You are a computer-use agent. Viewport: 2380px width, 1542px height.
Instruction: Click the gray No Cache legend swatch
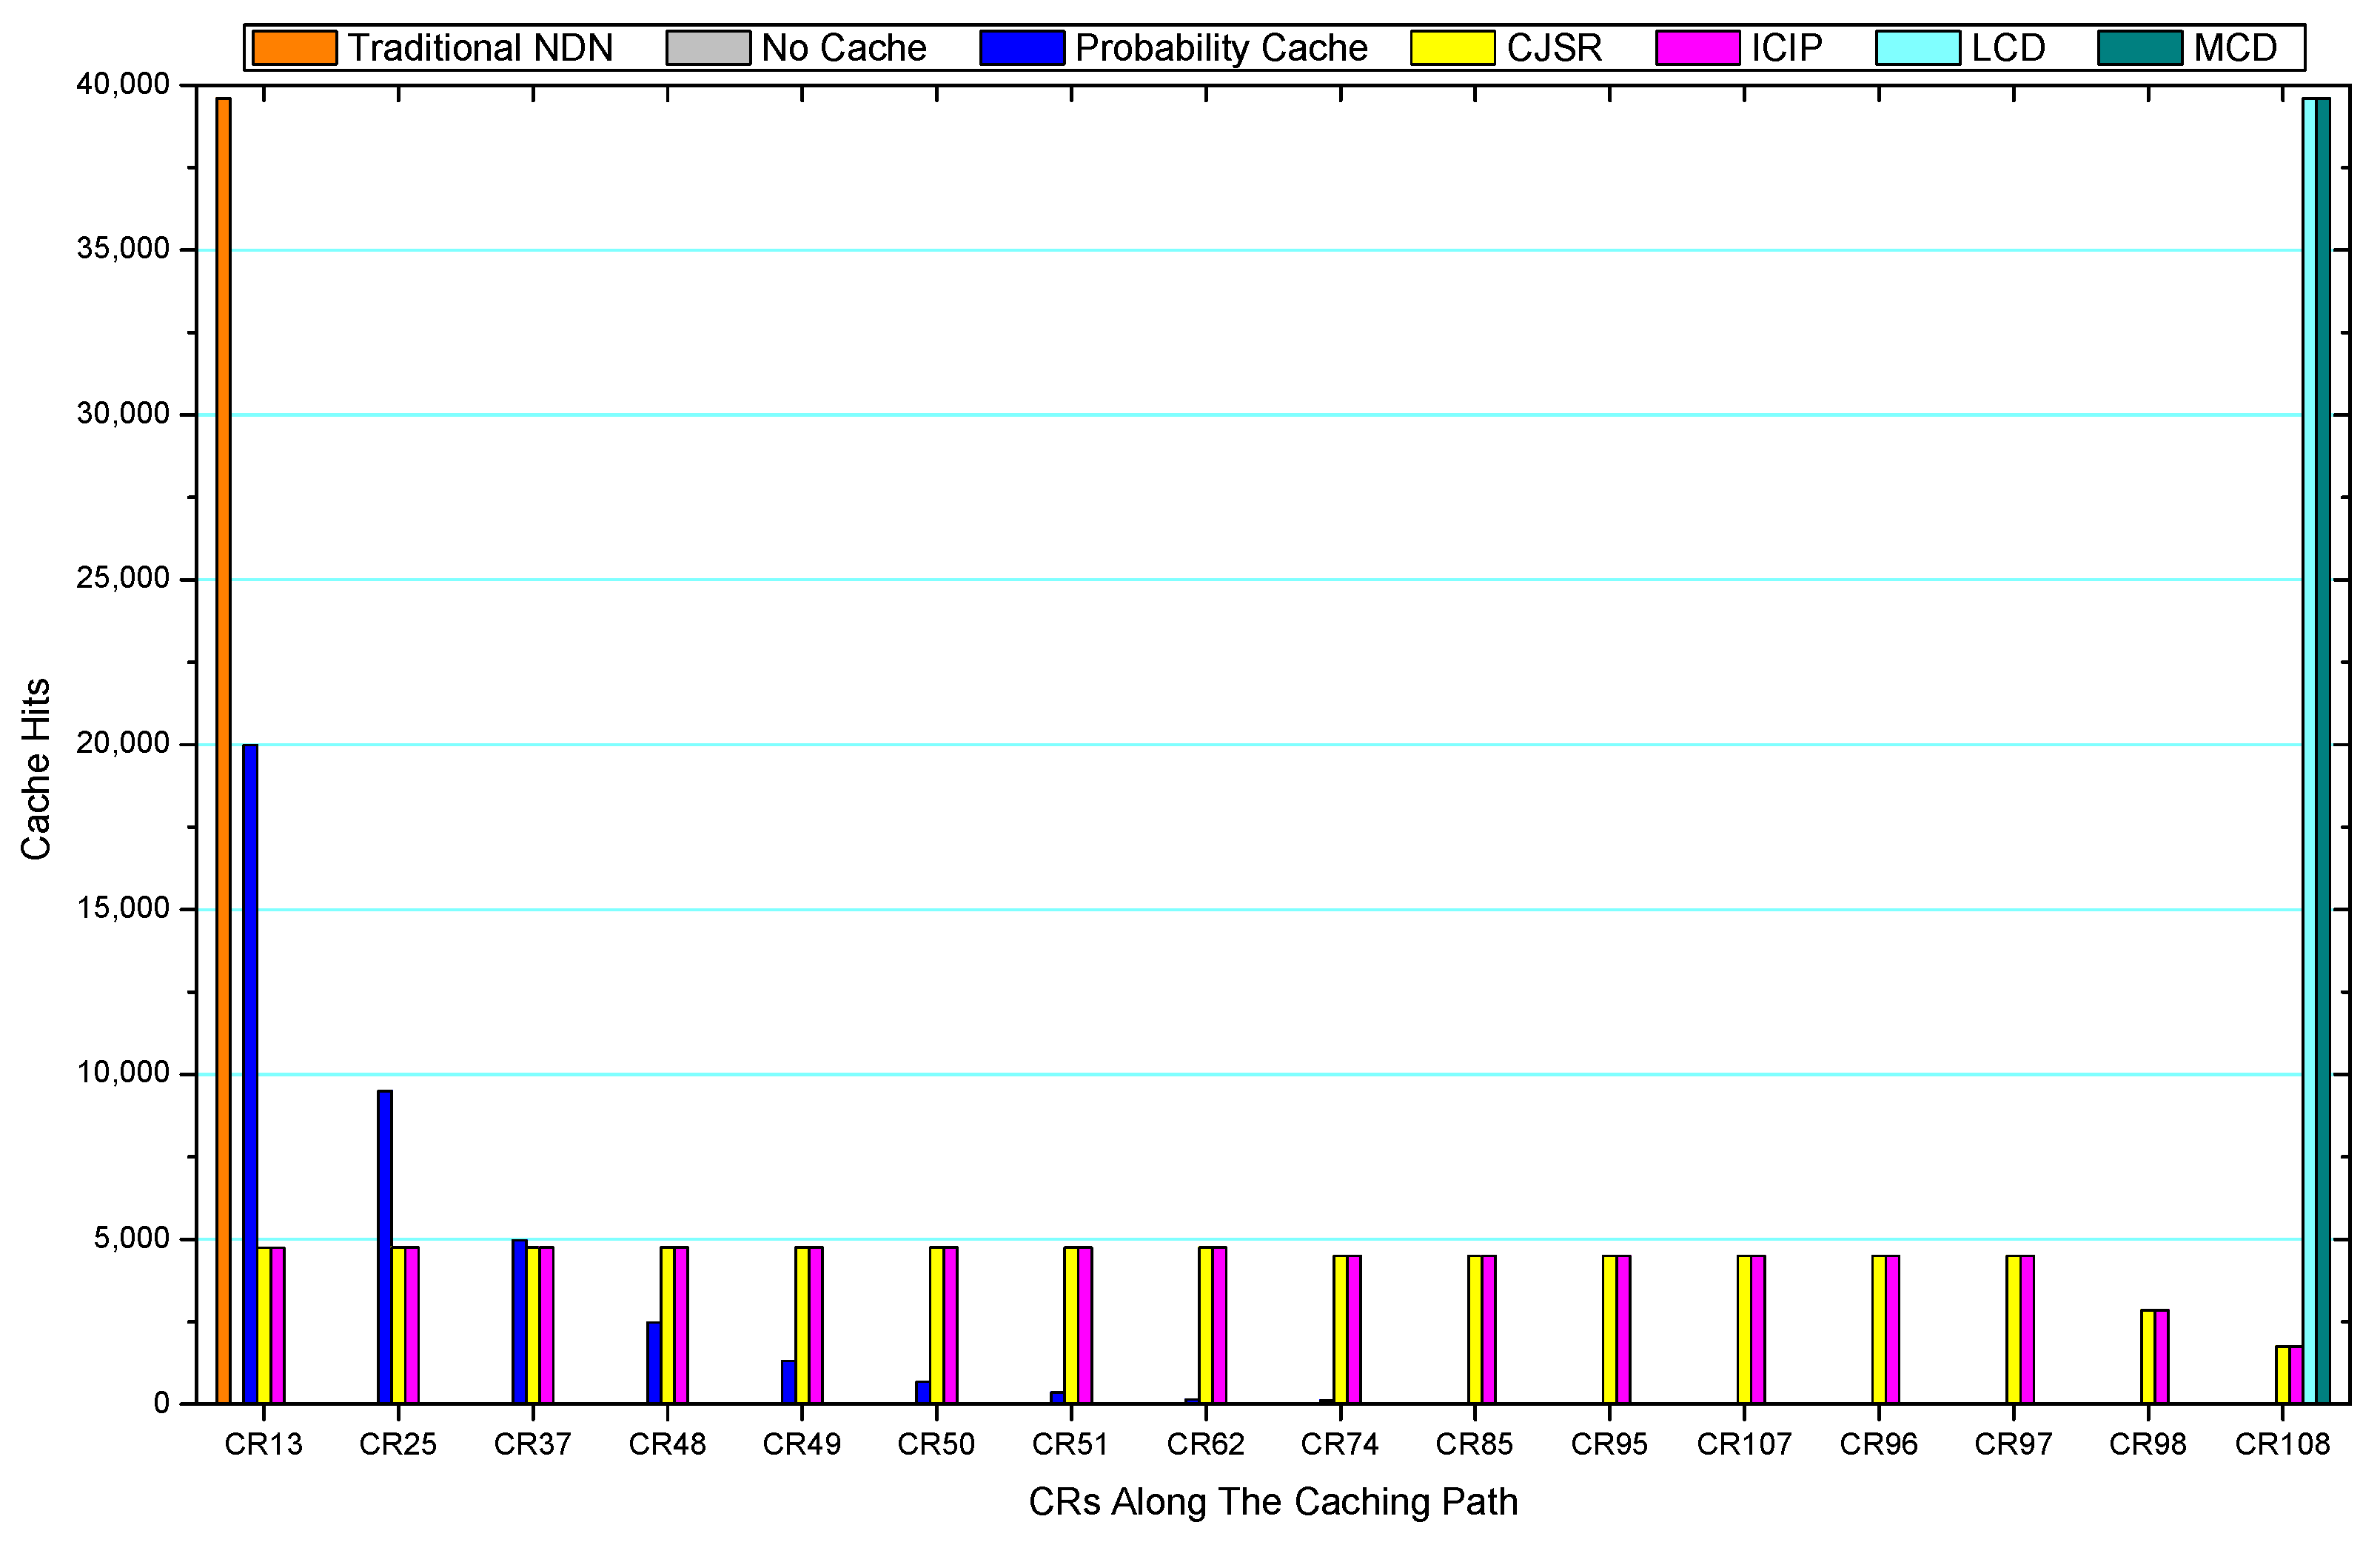point(708,48)
